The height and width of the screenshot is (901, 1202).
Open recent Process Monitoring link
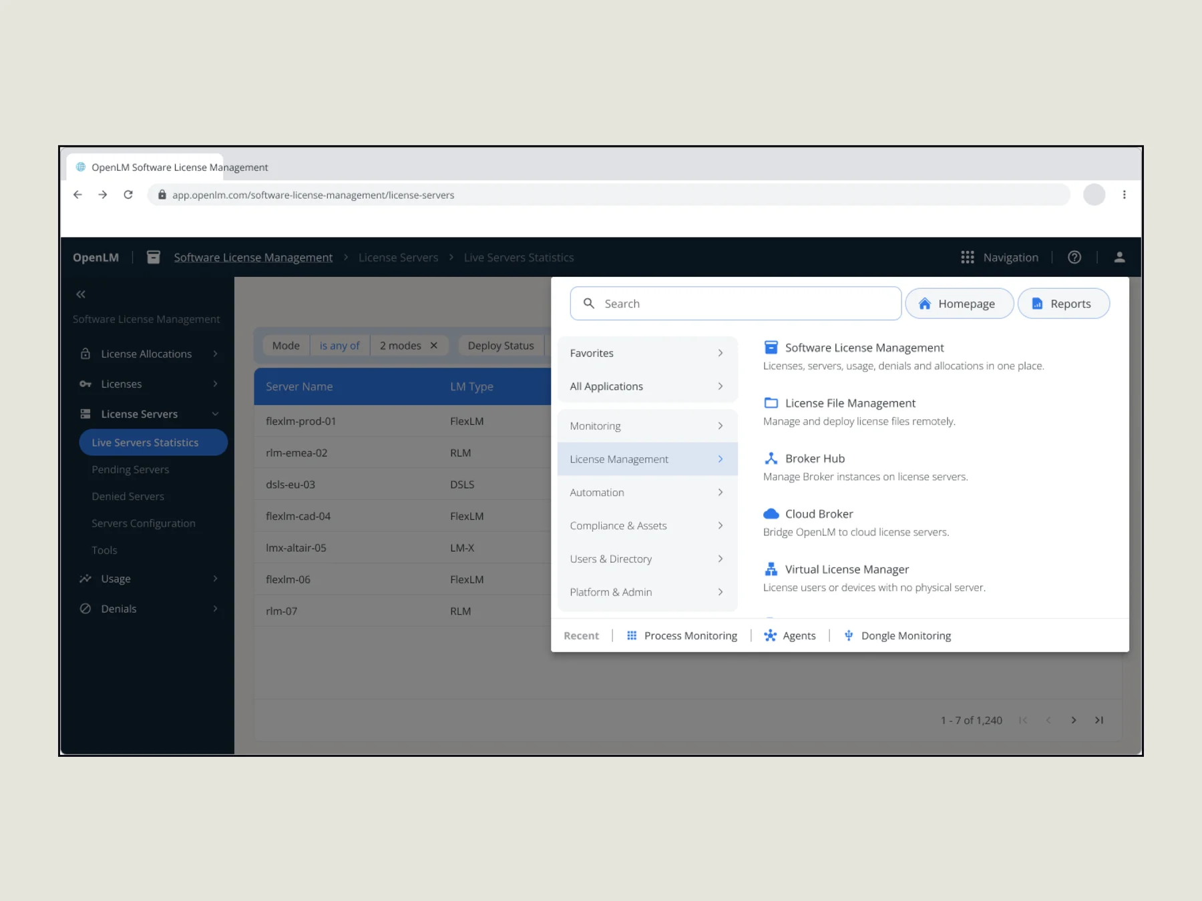pos(682,636)
